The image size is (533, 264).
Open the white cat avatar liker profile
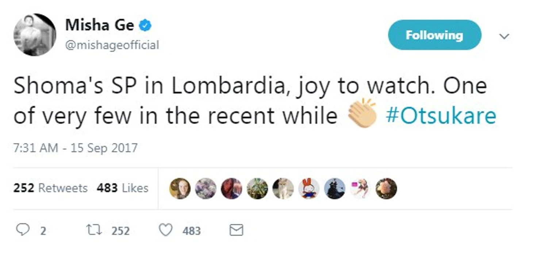(x=283, y=189)
